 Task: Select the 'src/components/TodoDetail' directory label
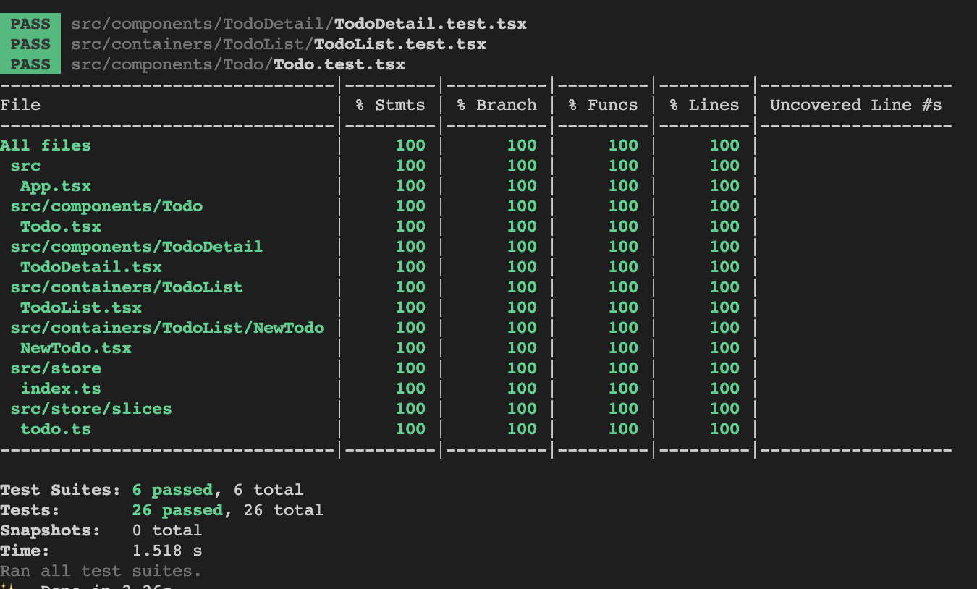137,247
